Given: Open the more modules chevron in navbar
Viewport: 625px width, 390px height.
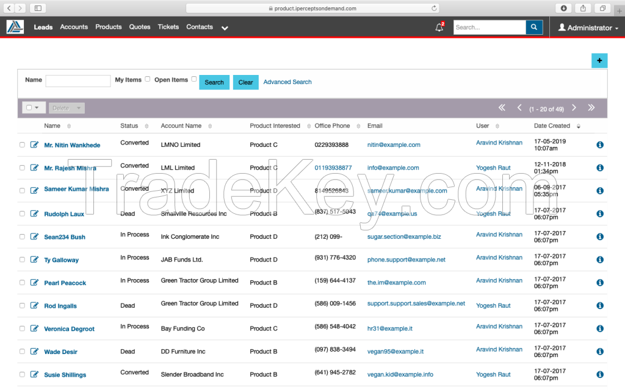Looking at the screenshot, I should [225, 28].
